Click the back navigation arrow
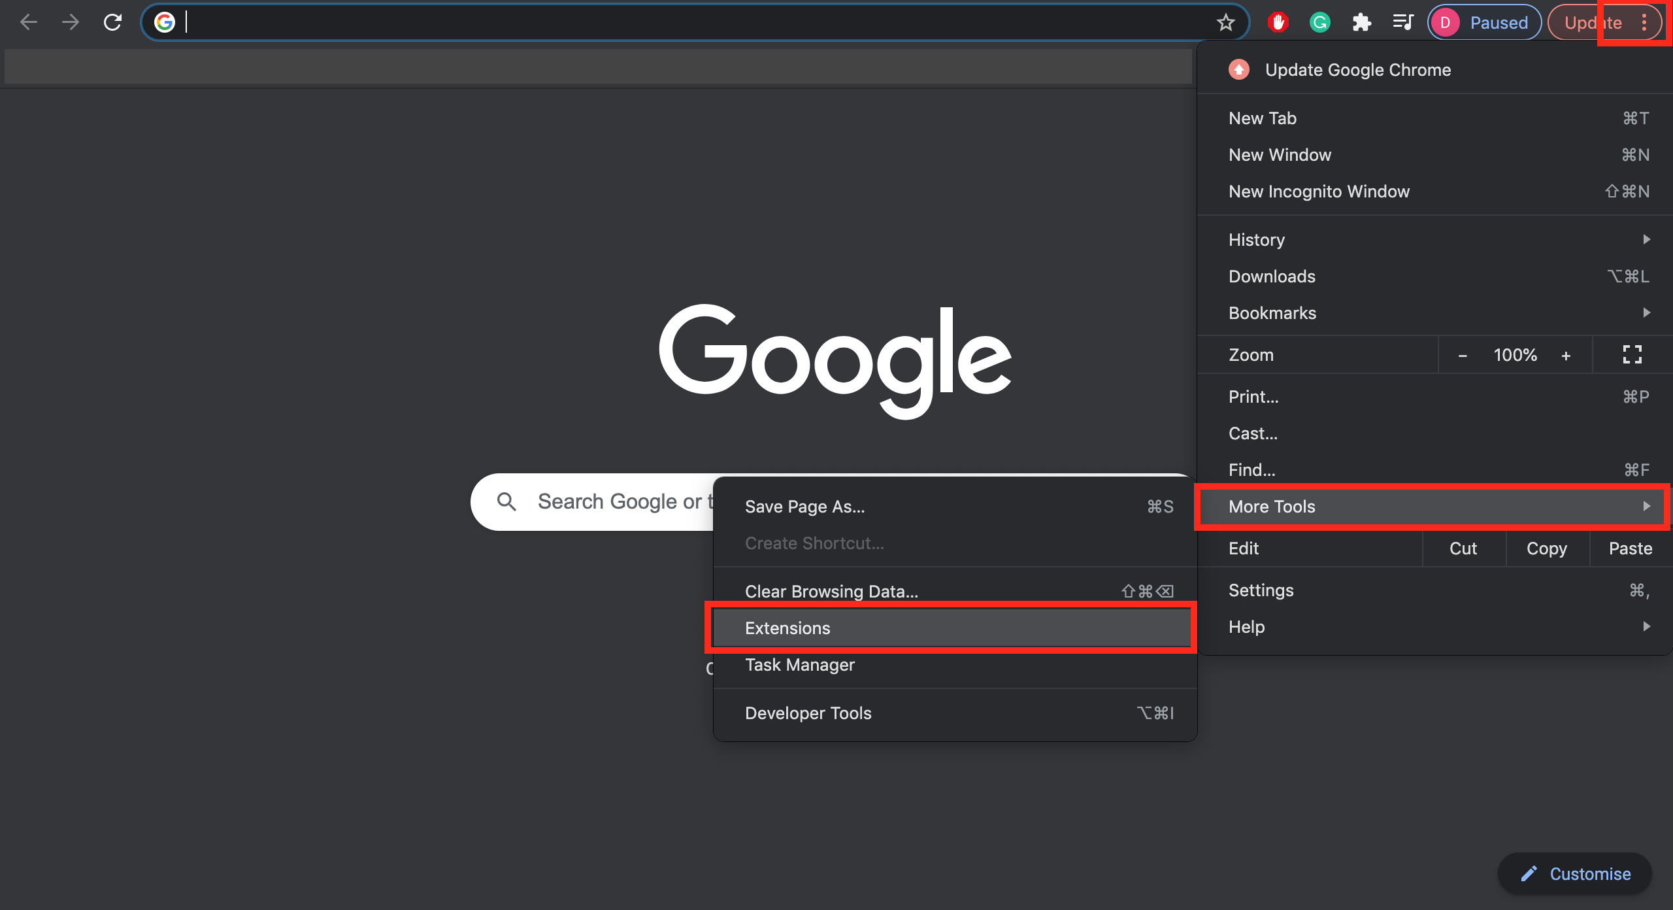 click(x=29, y=22)
